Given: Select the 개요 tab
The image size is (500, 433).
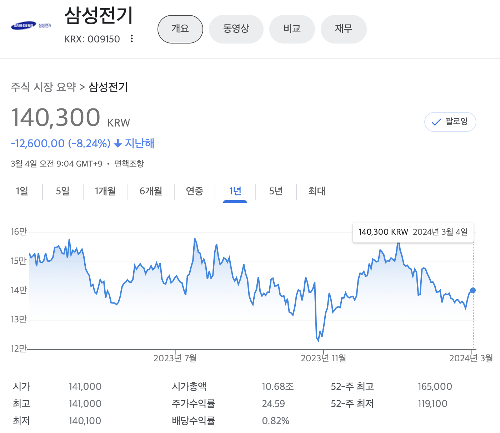Looking at the screenshot, I should coord(180,29).
